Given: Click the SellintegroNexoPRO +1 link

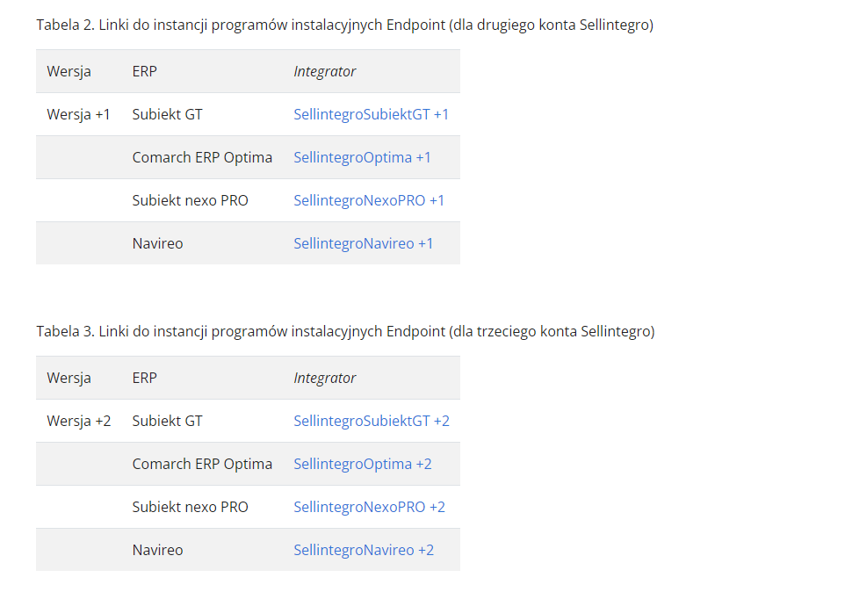Looking at the screenshot, I should pos(369,200).
